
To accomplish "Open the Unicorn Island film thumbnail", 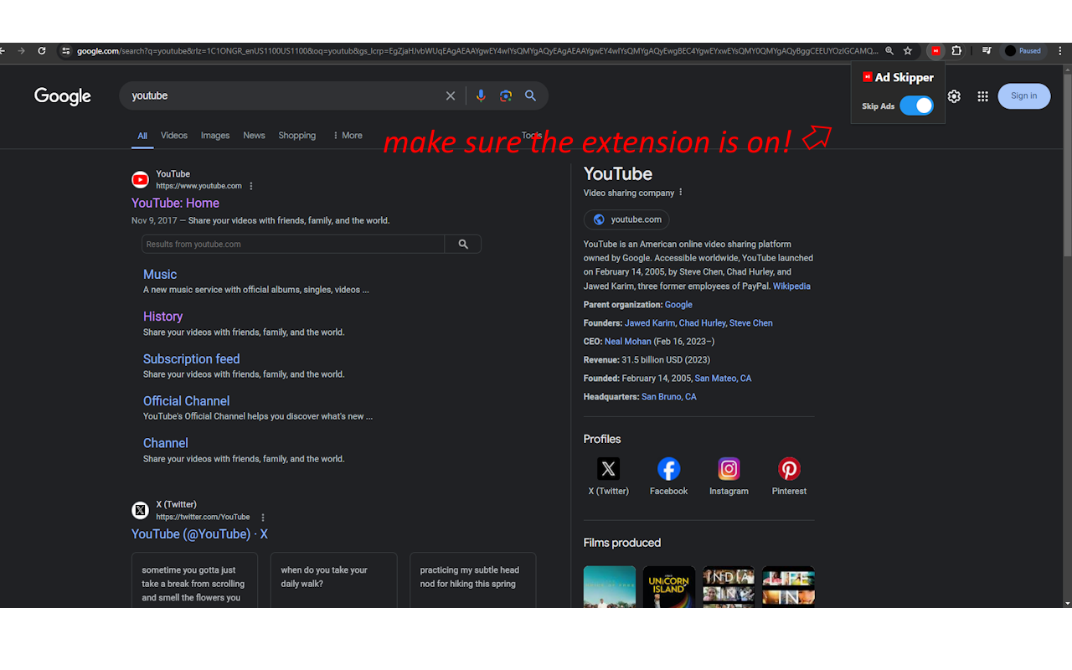I will click(x=669, y=587).
